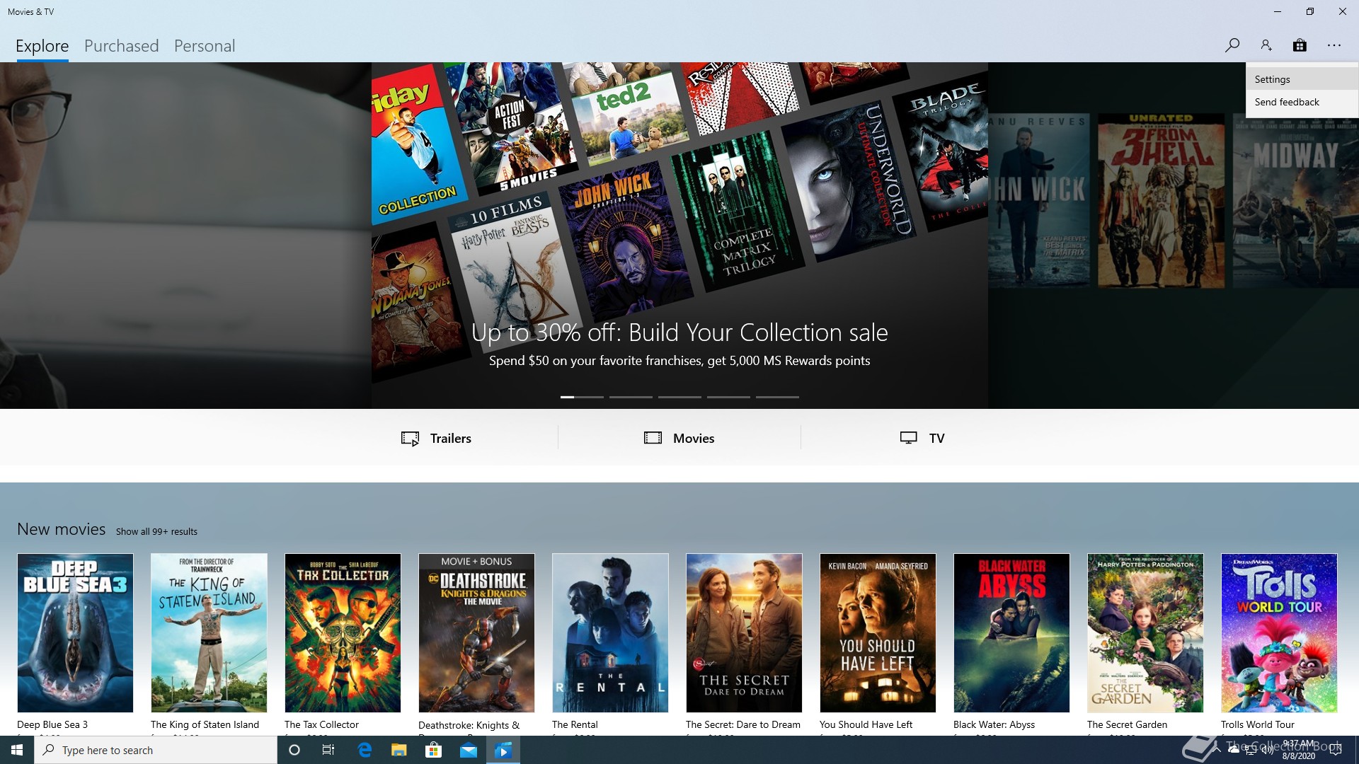The width and height of the screenshot is (1359, 764).
Task: Open Deathstroke Knights & Dragons poster
Action: [x=476, y=632]
